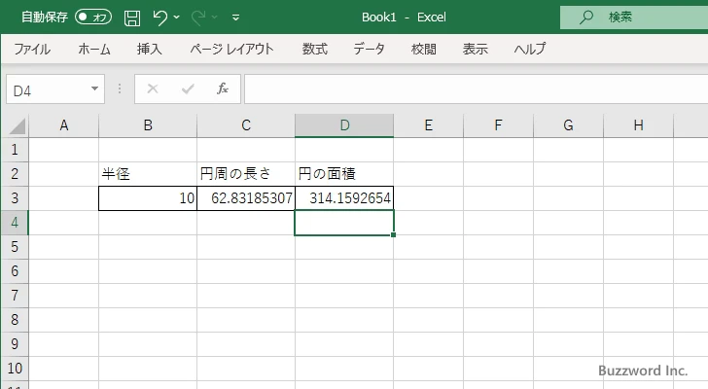Select column D header
The width and height of the screenshot is (708, 389).
344,125
